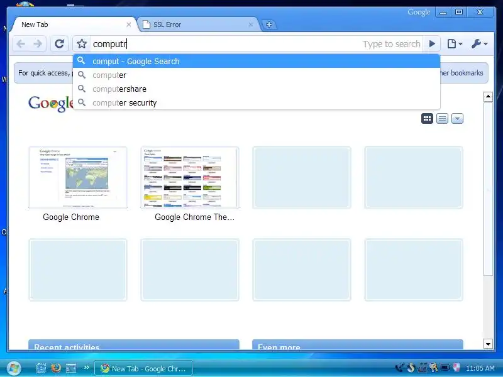The height and width of the screenshot is (377, 503).
Task: Open the Google Chrome thumbnail
Action: [x=78, y=178]
